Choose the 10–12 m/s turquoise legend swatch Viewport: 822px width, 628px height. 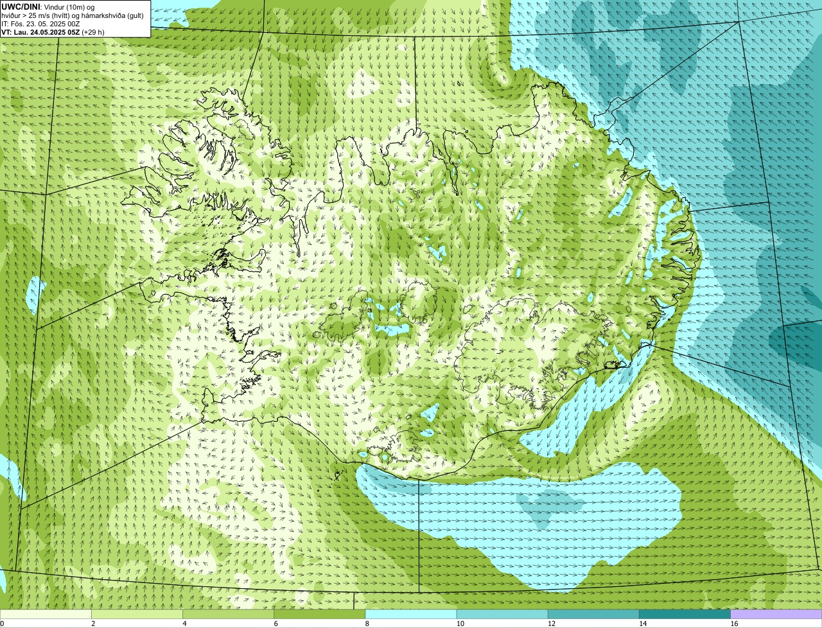502,614
